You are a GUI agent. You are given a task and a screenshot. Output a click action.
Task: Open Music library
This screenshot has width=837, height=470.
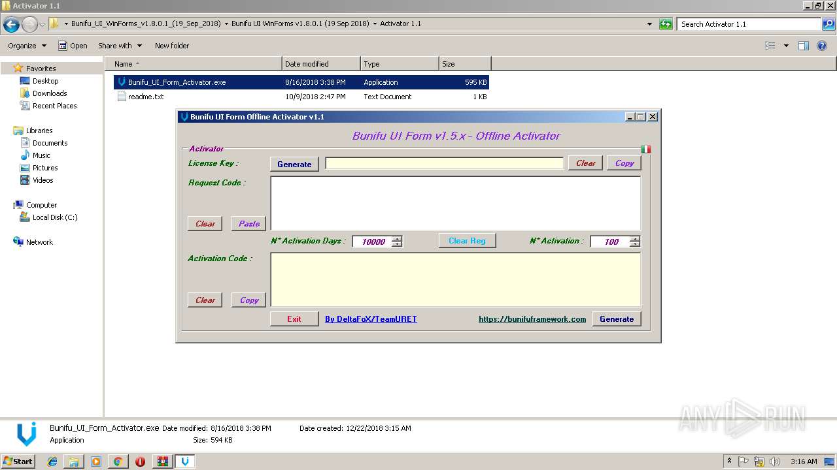[x=41, y=155]
